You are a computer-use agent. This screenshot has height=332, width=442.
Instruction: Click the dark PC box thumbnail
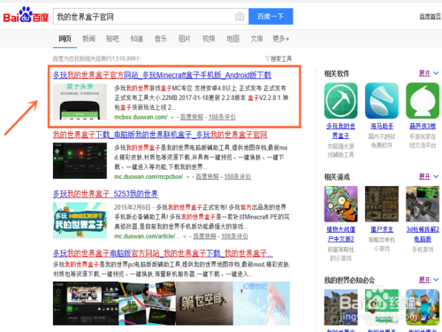point(80,160)
